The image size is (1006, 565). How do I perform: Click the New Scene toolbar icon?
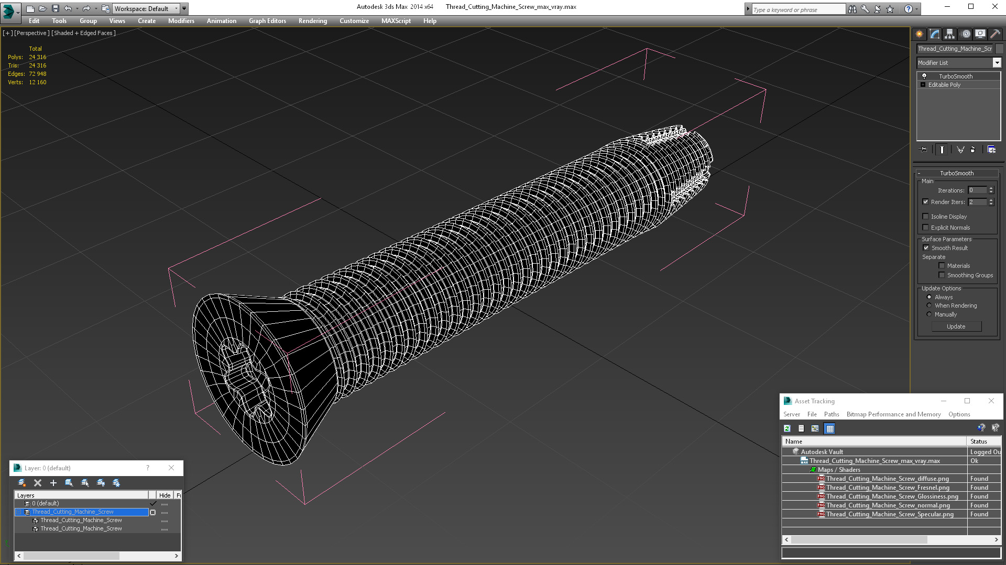30,8
